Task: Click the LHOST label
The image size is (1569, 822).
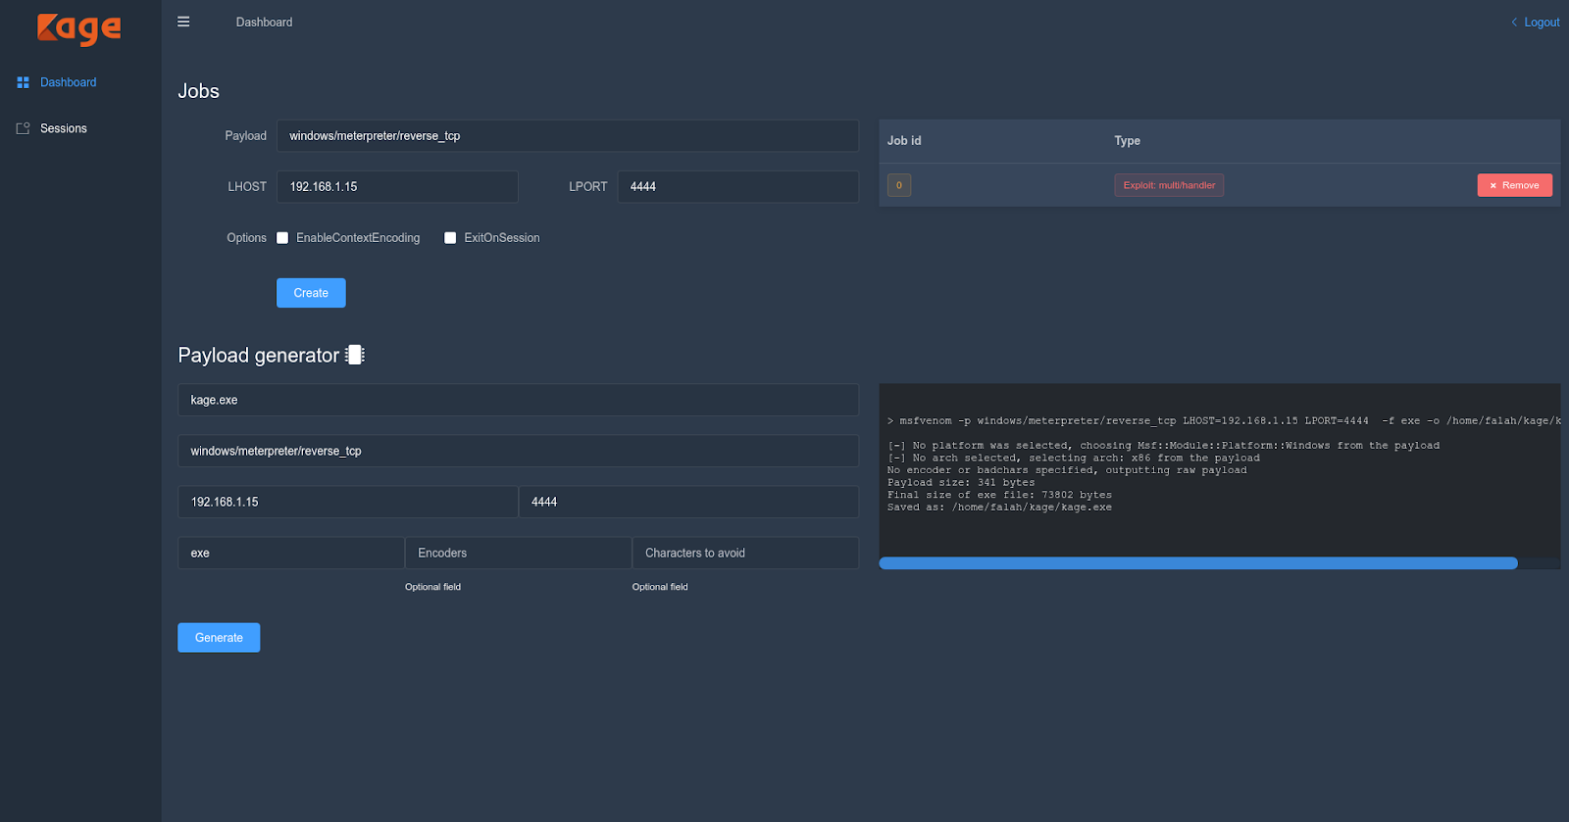Action: click(247, 187)
